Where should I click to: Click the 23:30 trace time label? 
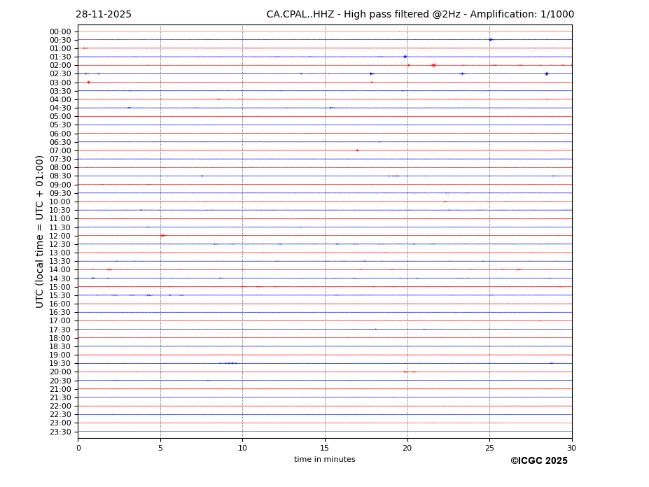click(60, 432)
